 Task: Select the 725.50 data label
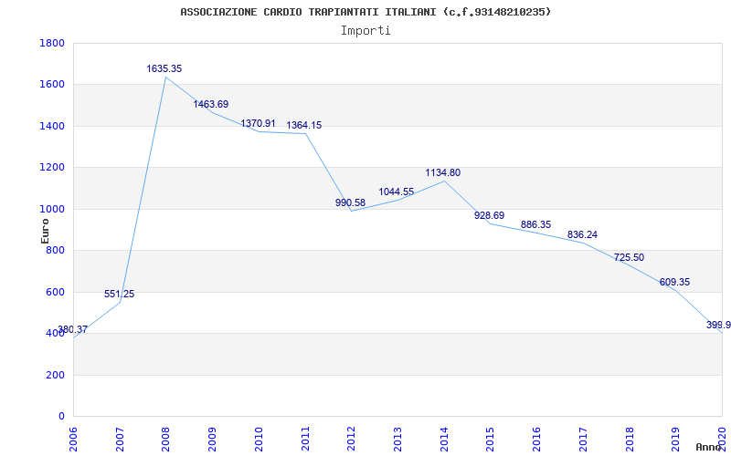click(x=629, y=258)
